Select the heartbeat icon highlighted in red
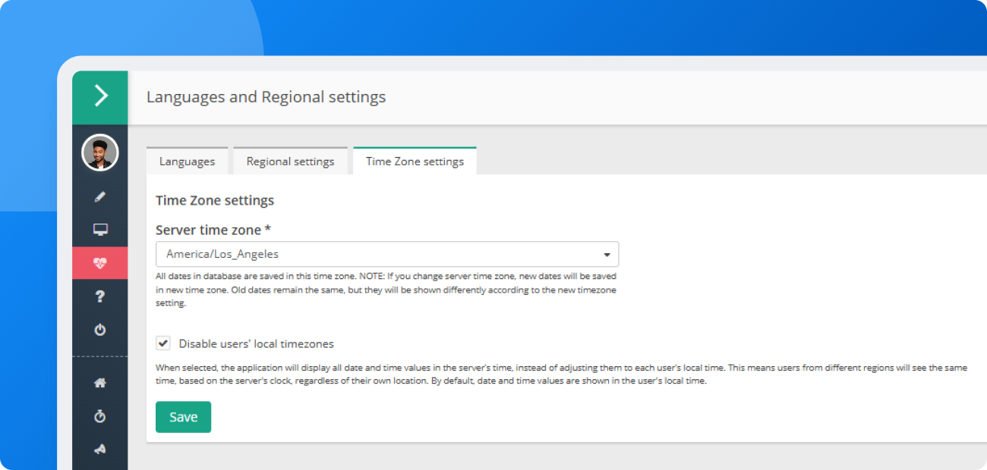The height and width of the screenshot is (470, 987). (100, 263)
